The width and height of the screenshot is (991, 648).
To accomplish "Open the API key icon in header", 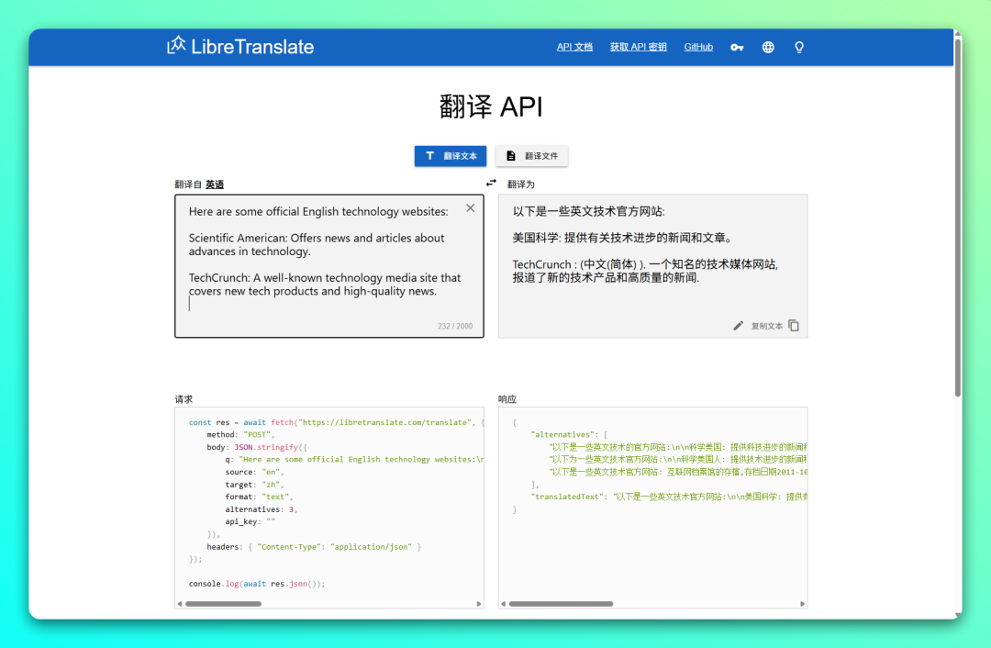I will (737, 48).
